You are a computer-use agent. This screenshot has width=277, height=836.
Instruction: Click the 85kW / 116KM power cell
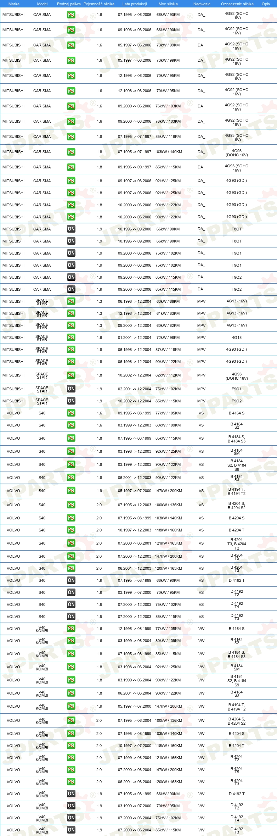(x=168, y=137)
